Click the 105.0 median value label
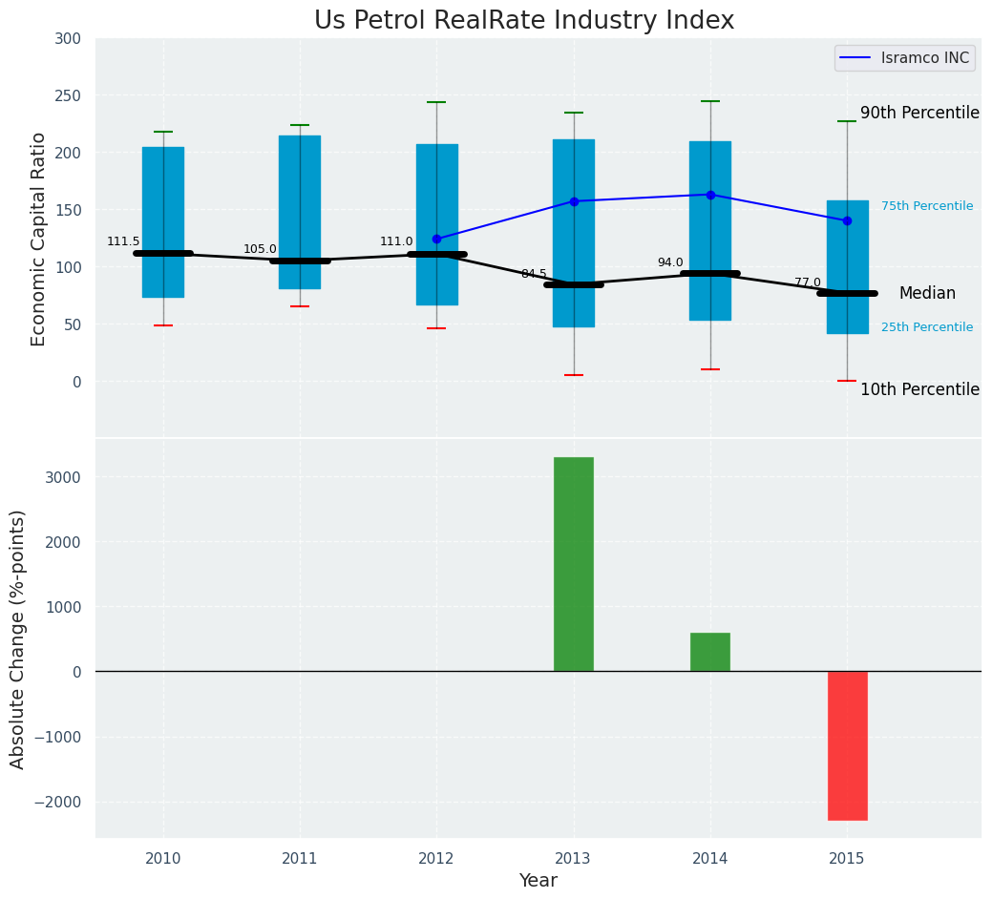Screen dimensions: 992x899 [260, 249]
